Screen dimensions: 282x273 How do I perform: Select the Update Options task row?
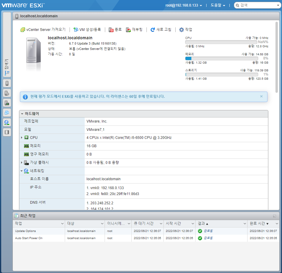point(146,231)
